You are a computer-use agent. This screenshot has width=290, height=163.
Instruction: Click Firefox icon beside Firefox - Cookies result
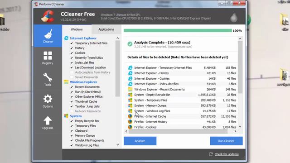tap(130, 127)
